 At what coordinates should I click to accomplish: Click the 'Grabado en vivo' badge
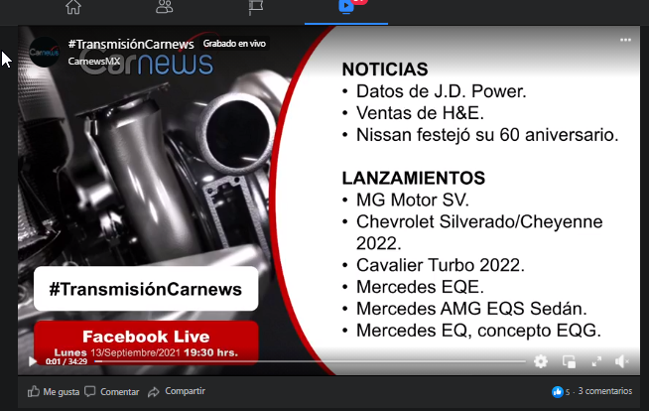click(234, 44)
